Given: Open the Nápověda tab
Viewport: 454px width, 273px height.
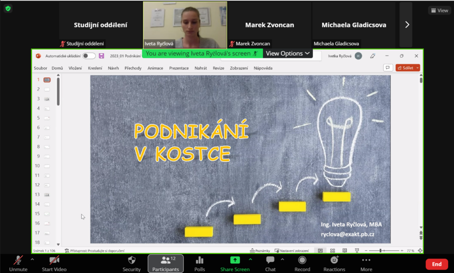Looking at the screenshot, I should (x=263, y=68).
